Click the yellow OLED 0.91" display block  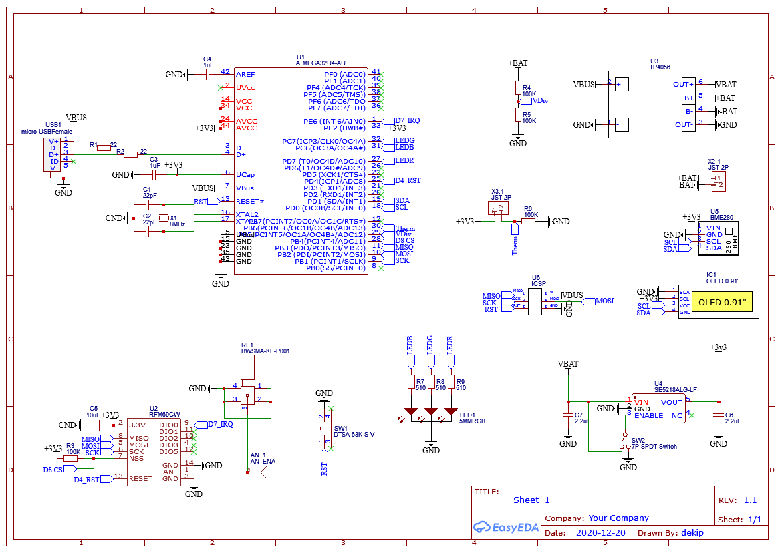(x=722, y=302)
